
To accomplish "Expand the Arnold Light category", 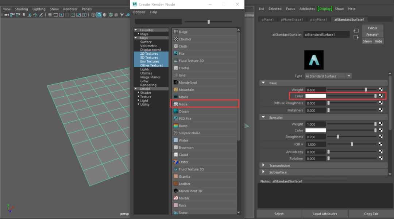I will point(139,100).
